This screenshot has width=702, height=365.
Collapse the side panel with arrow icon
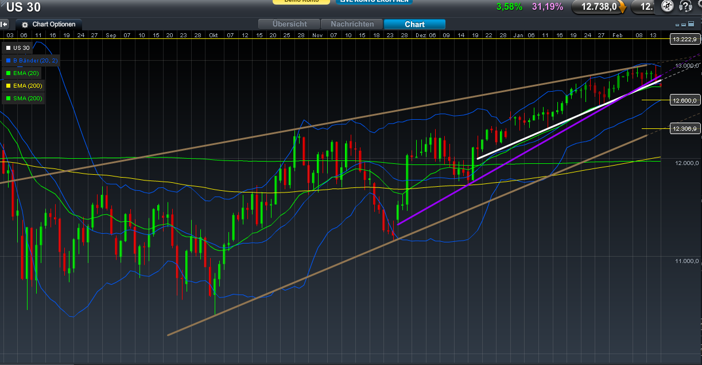(x=5, y=25)
